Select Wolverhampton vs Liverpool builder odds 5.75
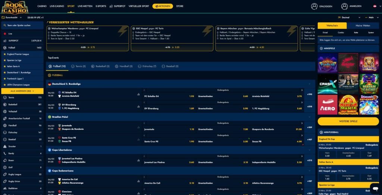Image resolution: width=382 pixels, height=195 pixels. click(x=88, y=47)
